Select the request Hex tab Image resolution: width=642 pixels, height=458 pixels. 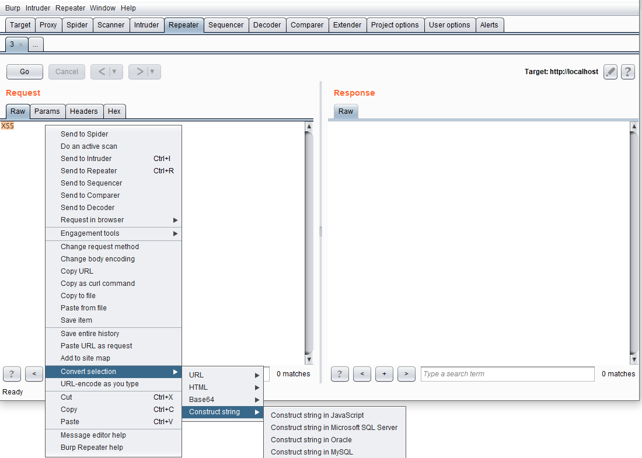coord(114,111)
